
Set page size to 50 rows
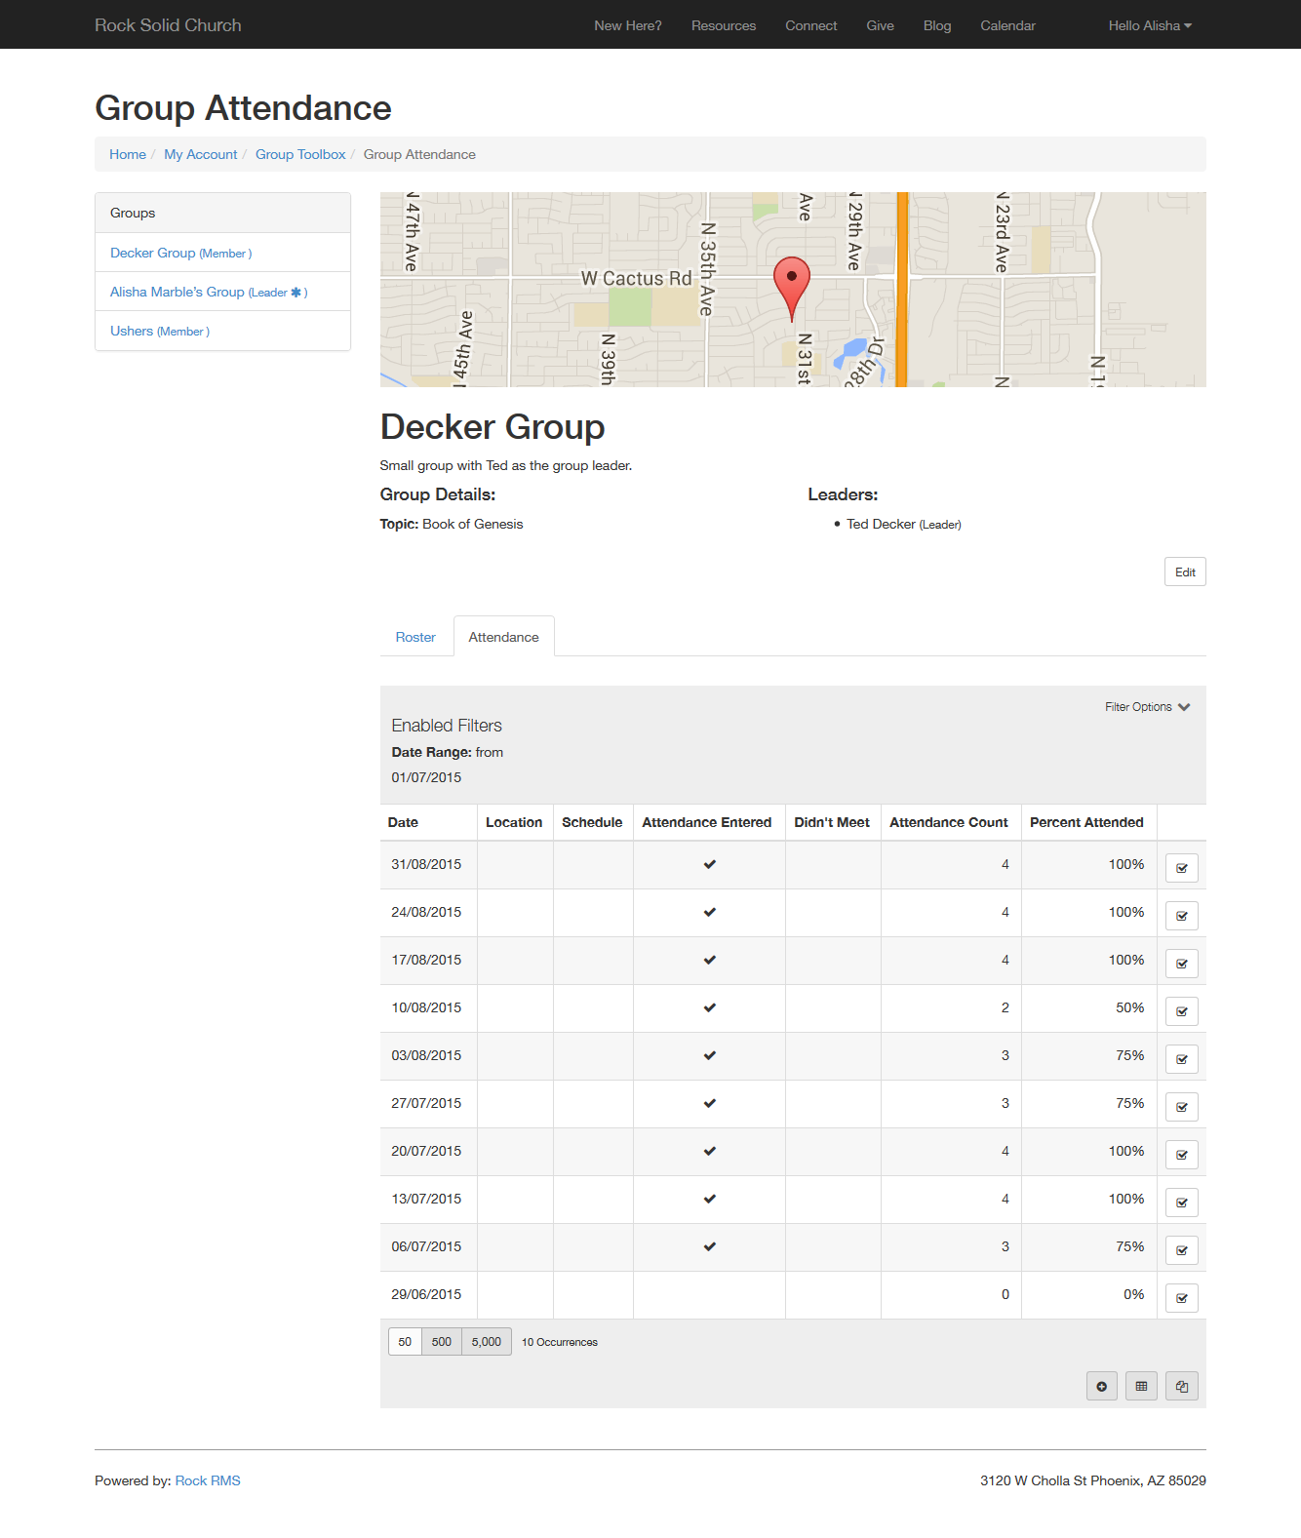coord(405,1342)
